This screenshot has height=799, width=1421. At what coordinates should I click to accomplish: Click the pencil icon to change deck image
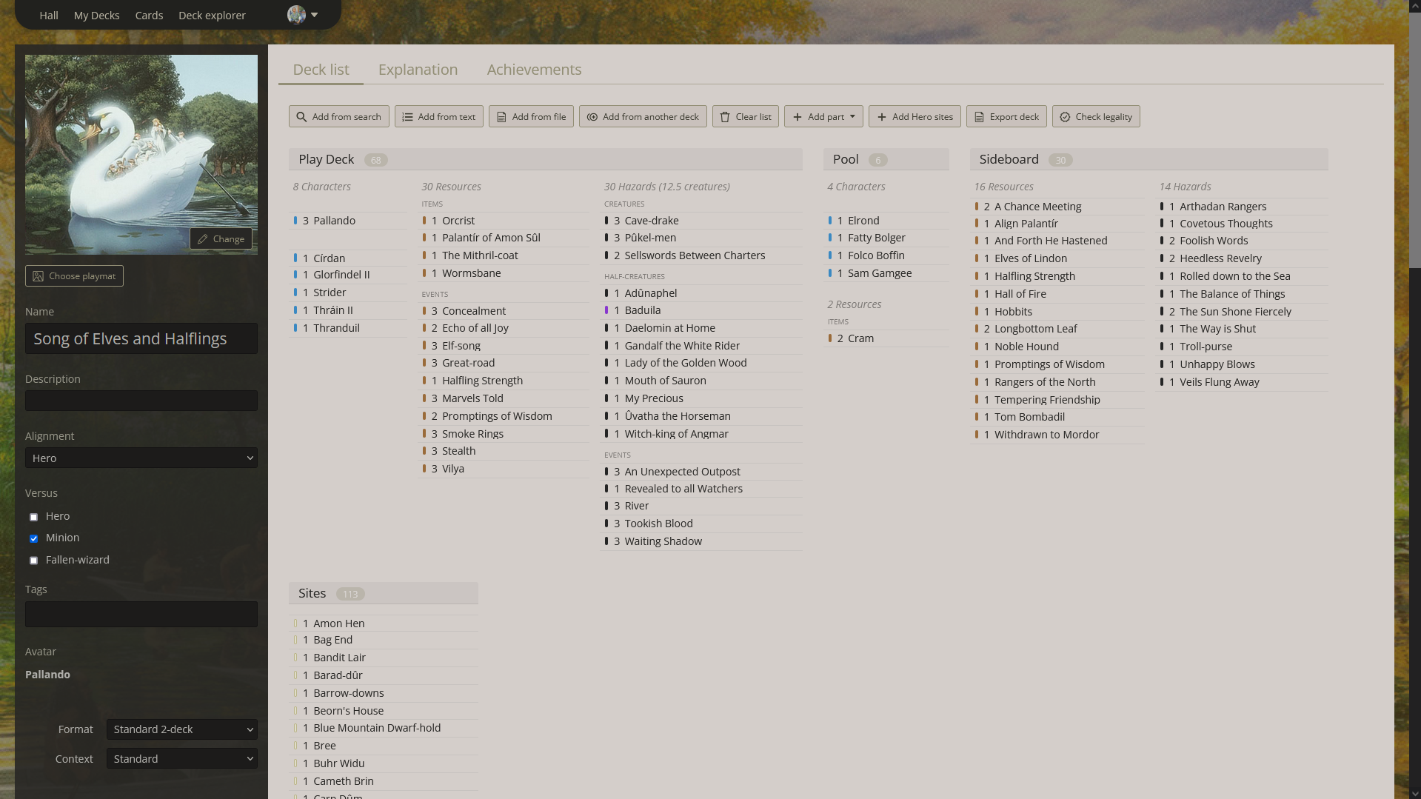coord(203,239)
